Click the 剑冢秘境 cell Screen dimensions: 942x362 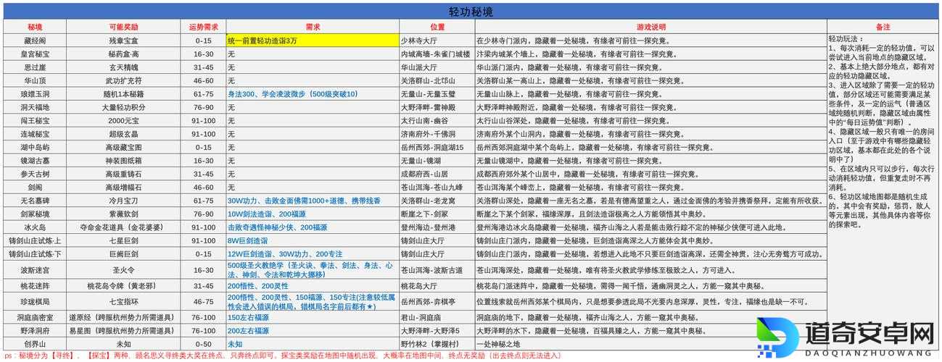pos(35,214)
